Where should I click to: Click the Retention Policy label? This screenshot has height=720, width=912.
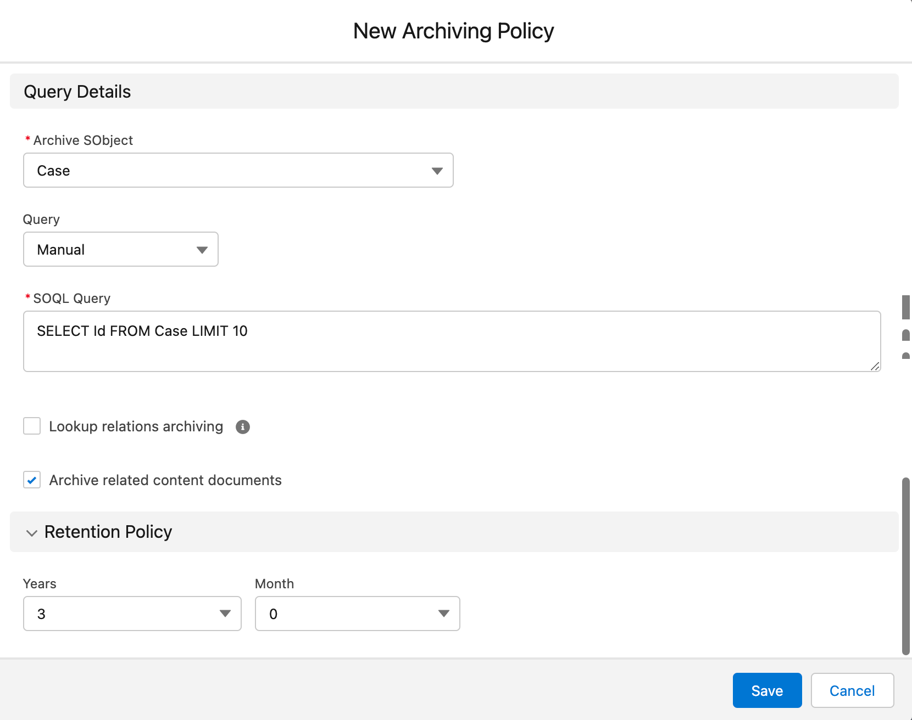(x=108, y=532)
